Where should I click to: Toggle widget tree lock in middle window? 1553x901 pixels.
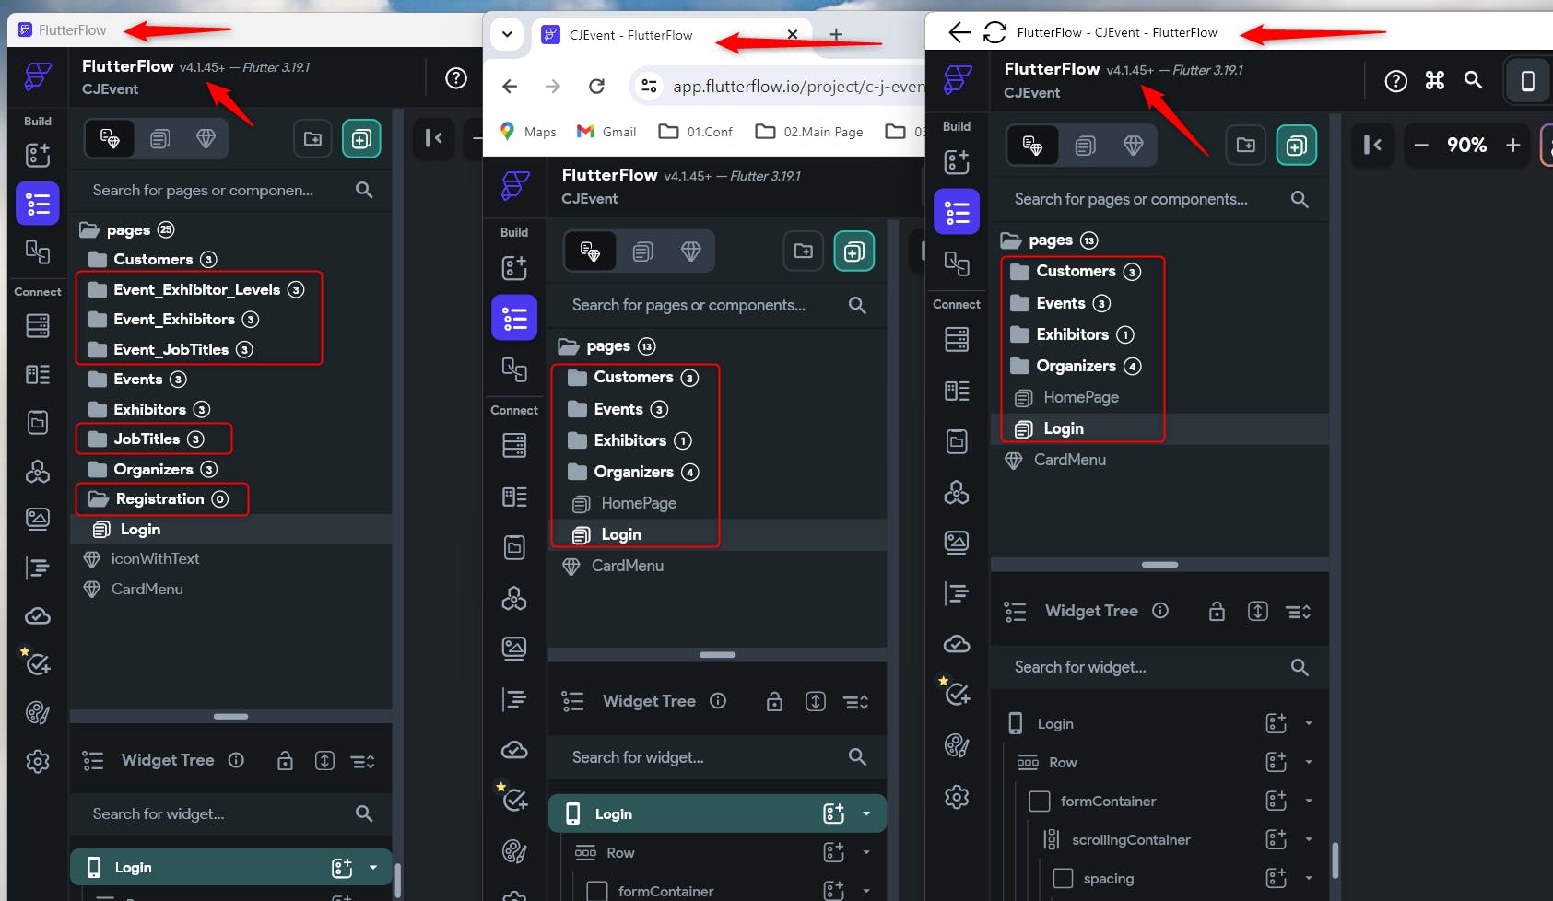[774, 702]
